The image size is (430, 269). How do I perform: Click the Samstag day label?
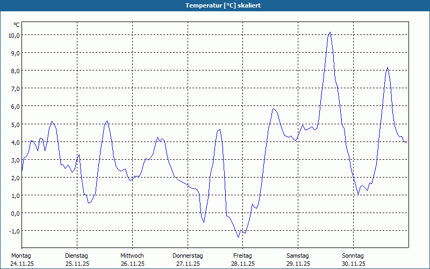(298, 256)
